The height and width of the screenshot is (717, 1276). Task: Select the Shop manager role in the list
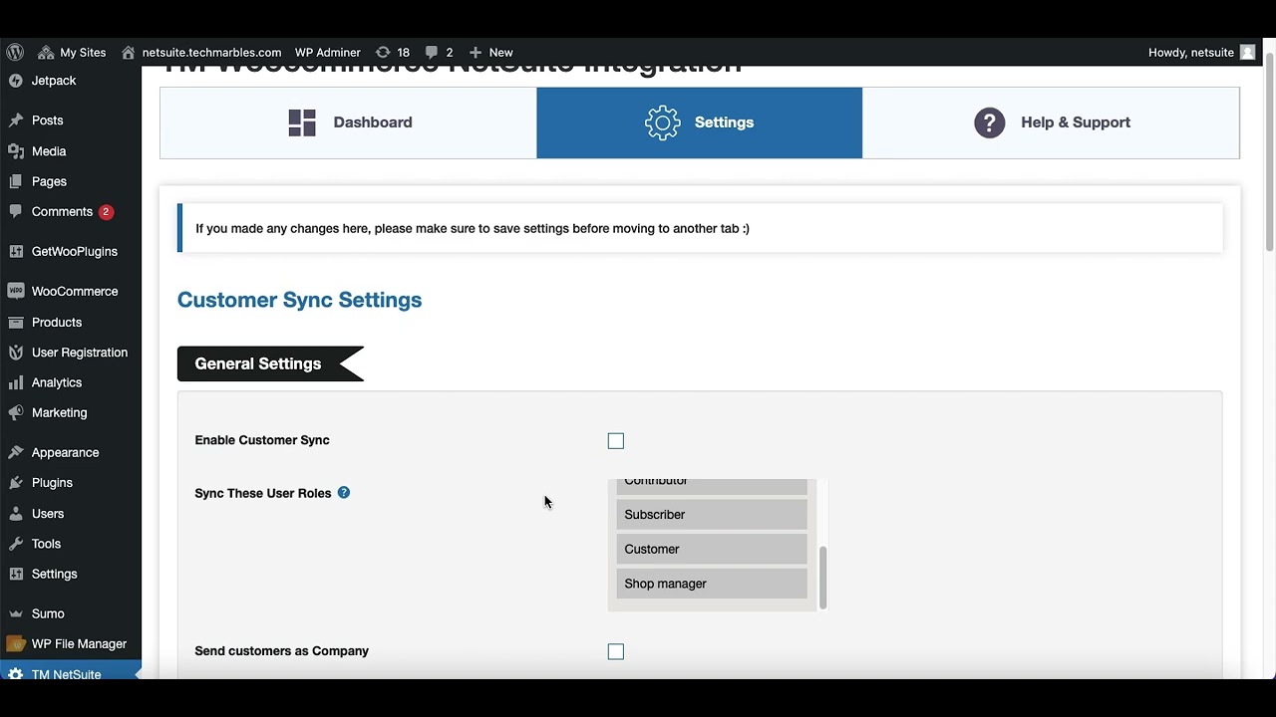[x=712, y=584]
